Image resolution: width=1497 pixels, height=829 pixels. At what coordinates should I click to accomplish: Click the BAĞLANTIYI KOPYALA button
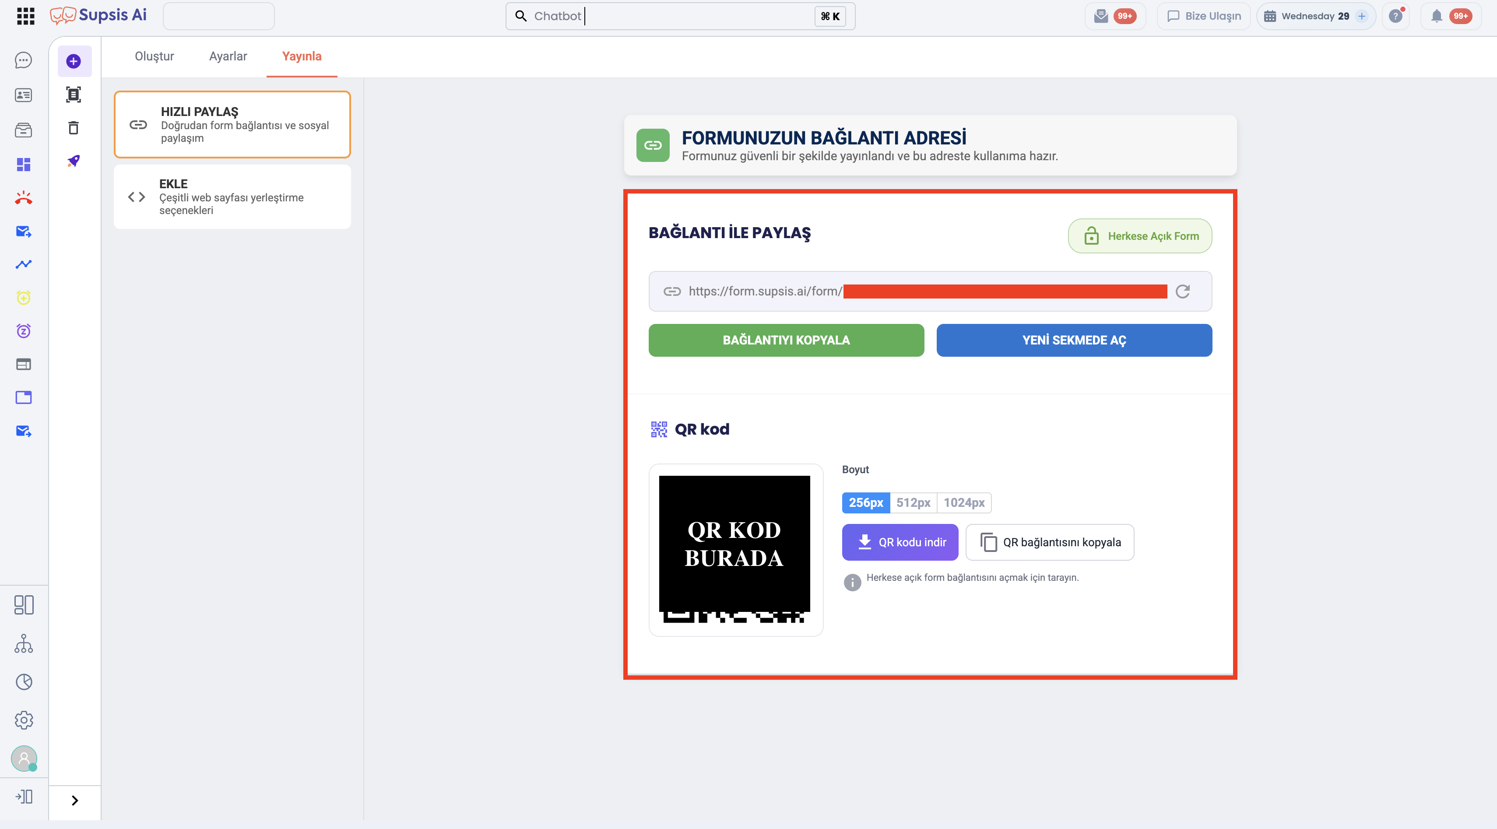(x=786, y=340)
